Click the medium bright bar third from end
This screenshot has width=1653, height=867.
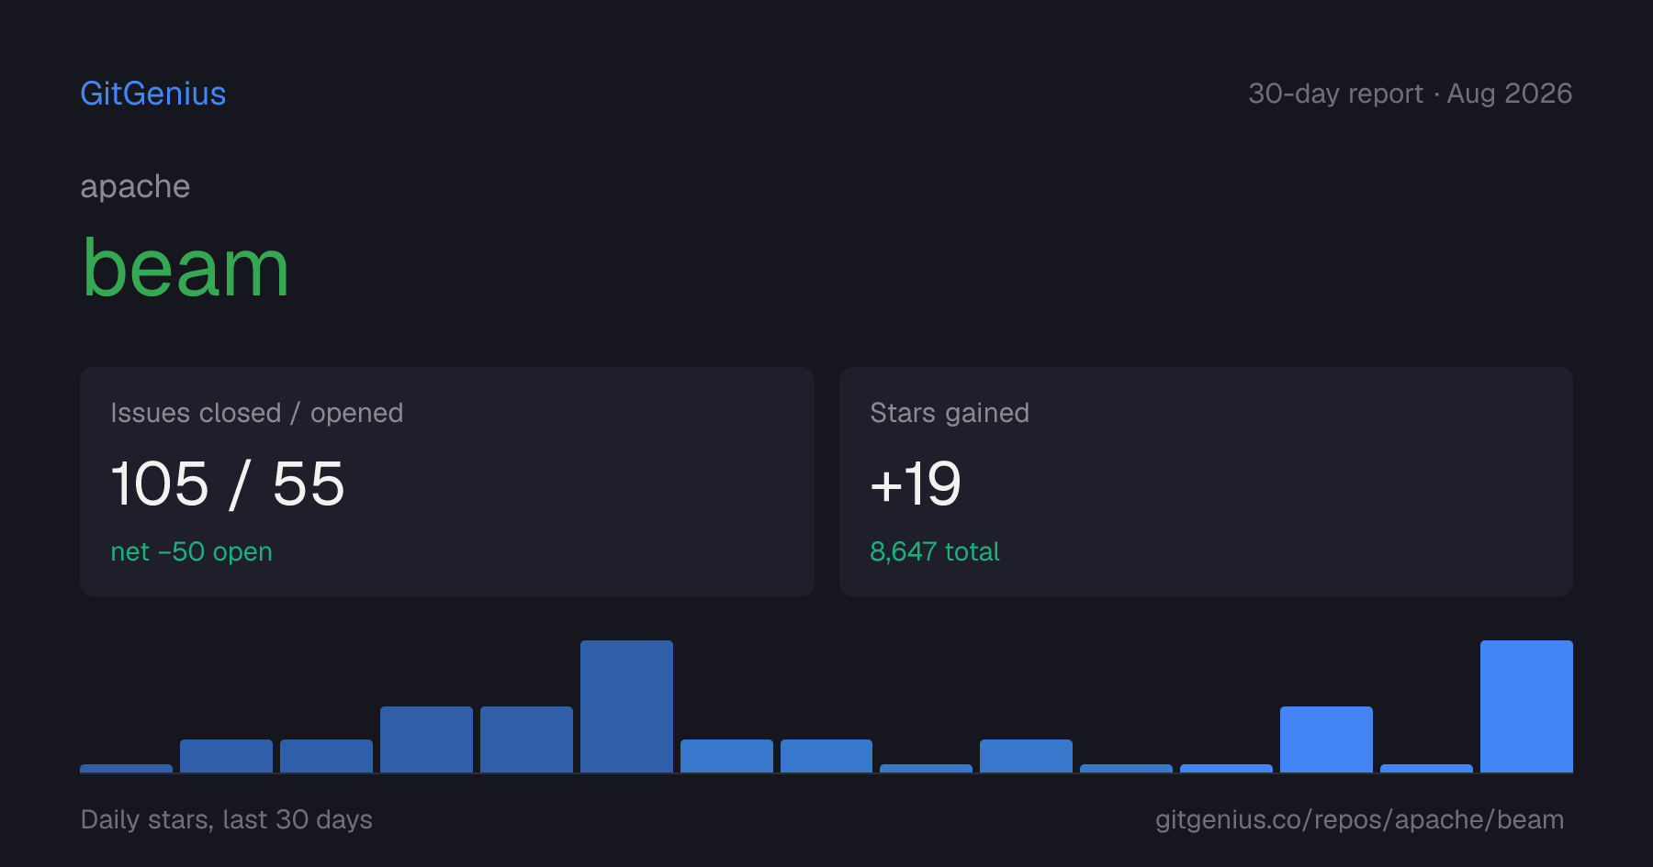[x=1326, y=739]
